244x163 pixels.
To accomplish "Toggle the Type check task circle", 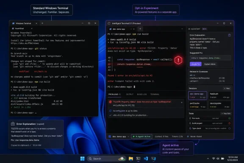I will point(190,129).
